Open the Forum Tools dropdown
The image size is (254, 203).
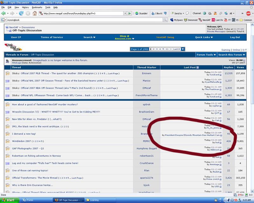pos(206,55)
